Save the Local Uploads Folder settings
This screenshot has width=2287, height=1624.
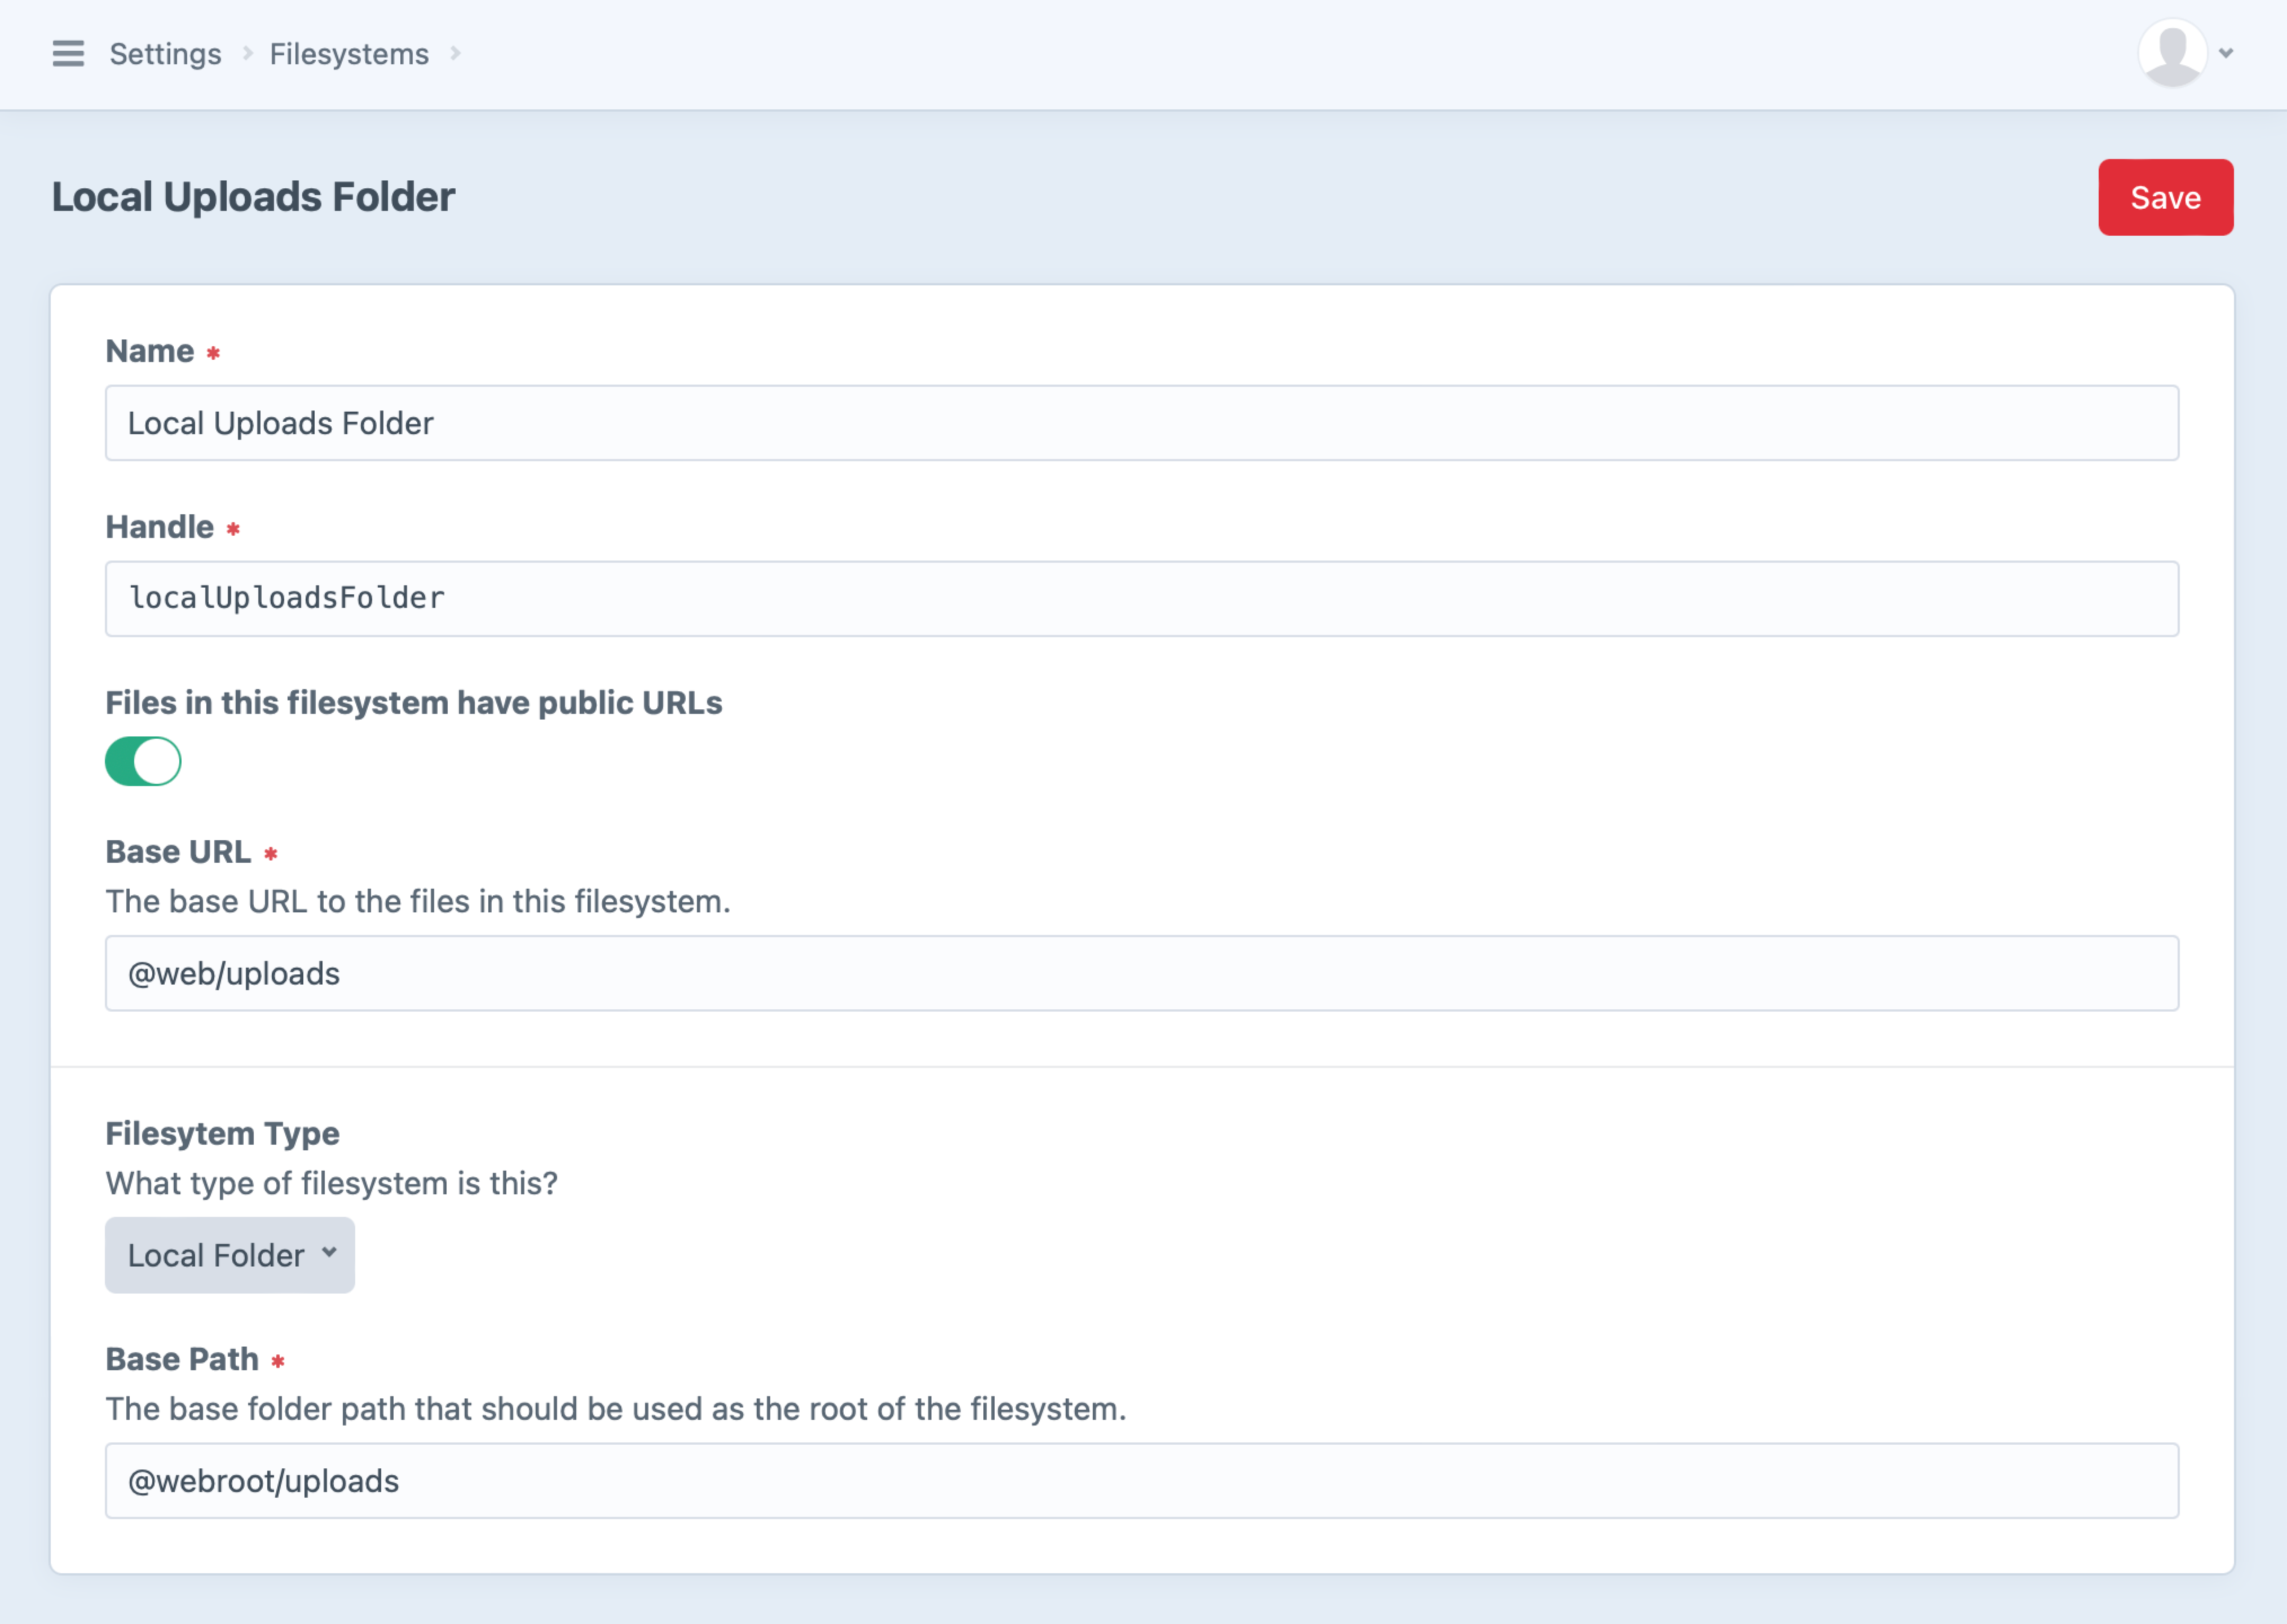point(2165,197)
